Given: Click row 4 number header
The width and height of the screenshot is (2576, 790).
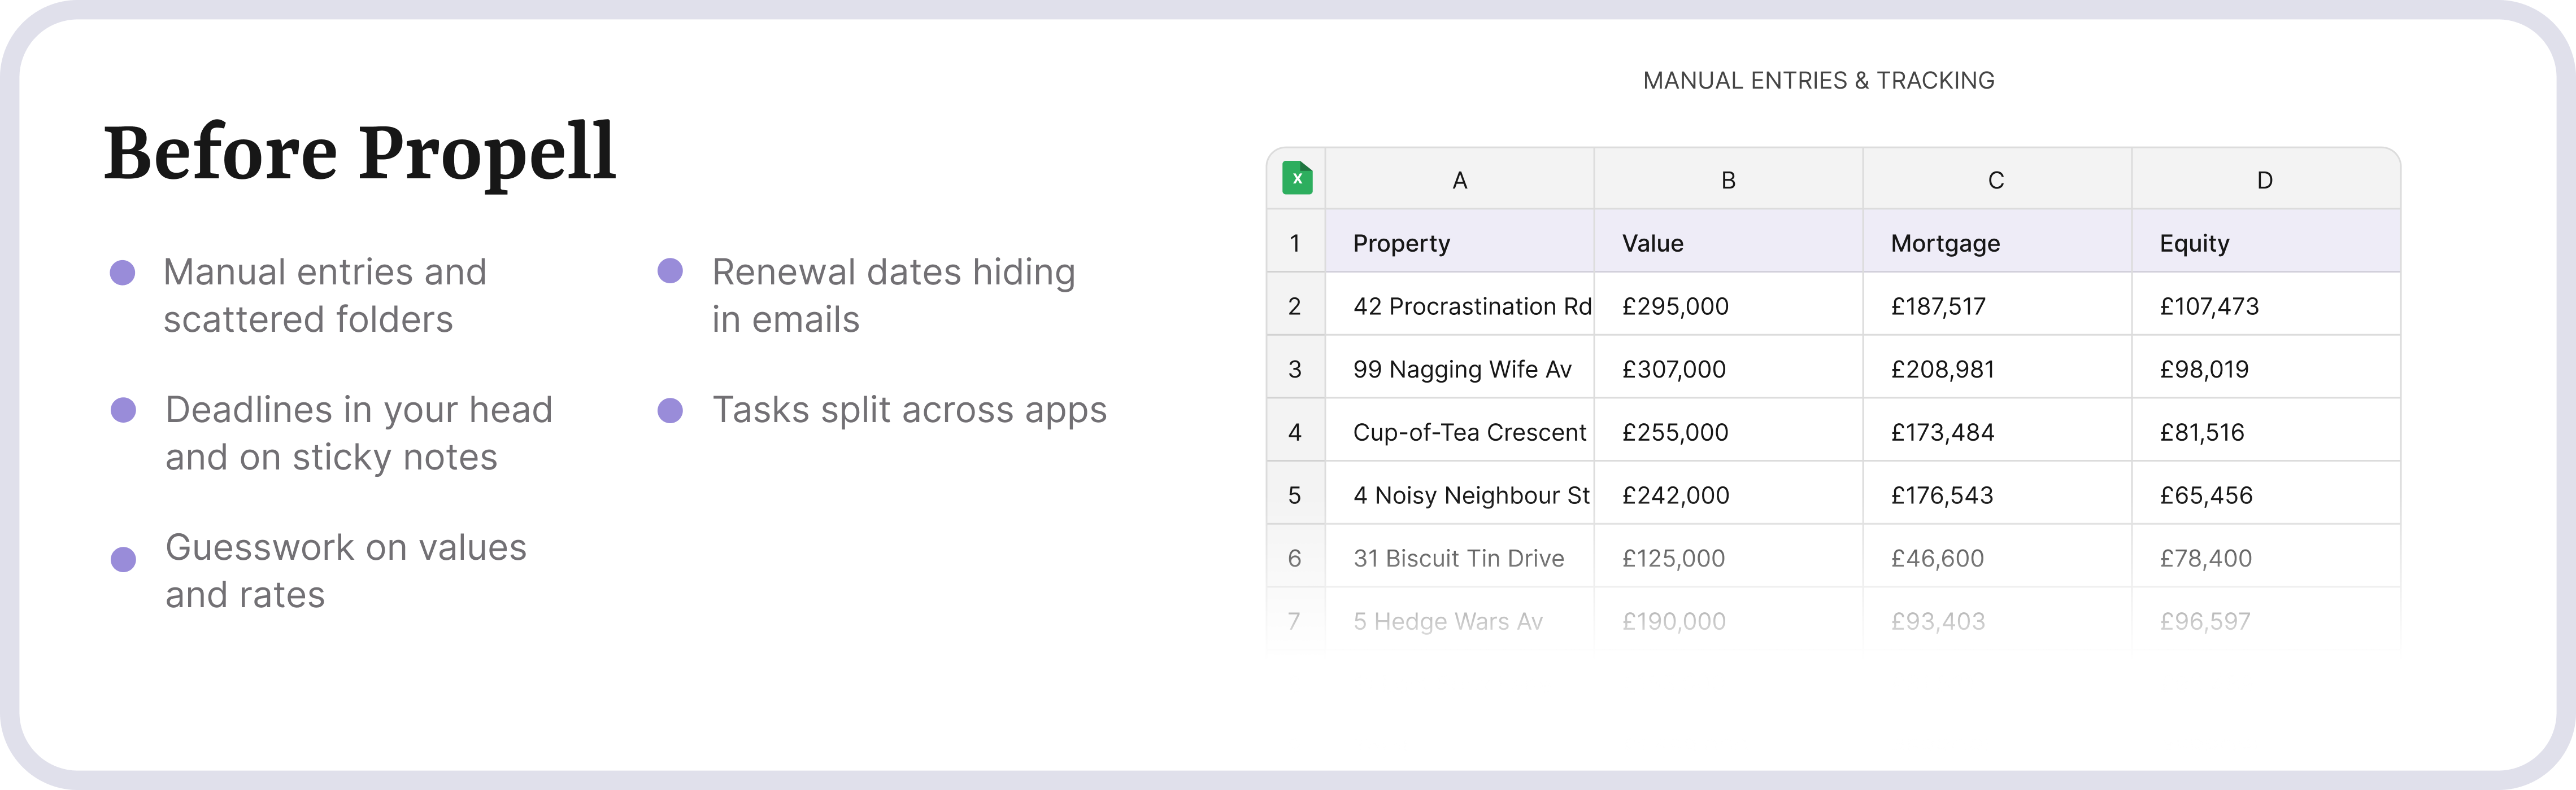Looking at the screenshot, I should [x=1295, y=432].
